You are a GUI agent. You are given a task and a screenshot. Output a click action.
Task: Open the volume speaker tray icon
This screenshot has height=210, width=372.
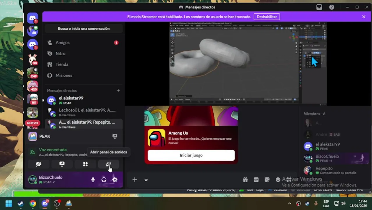[x=343, y=204]
